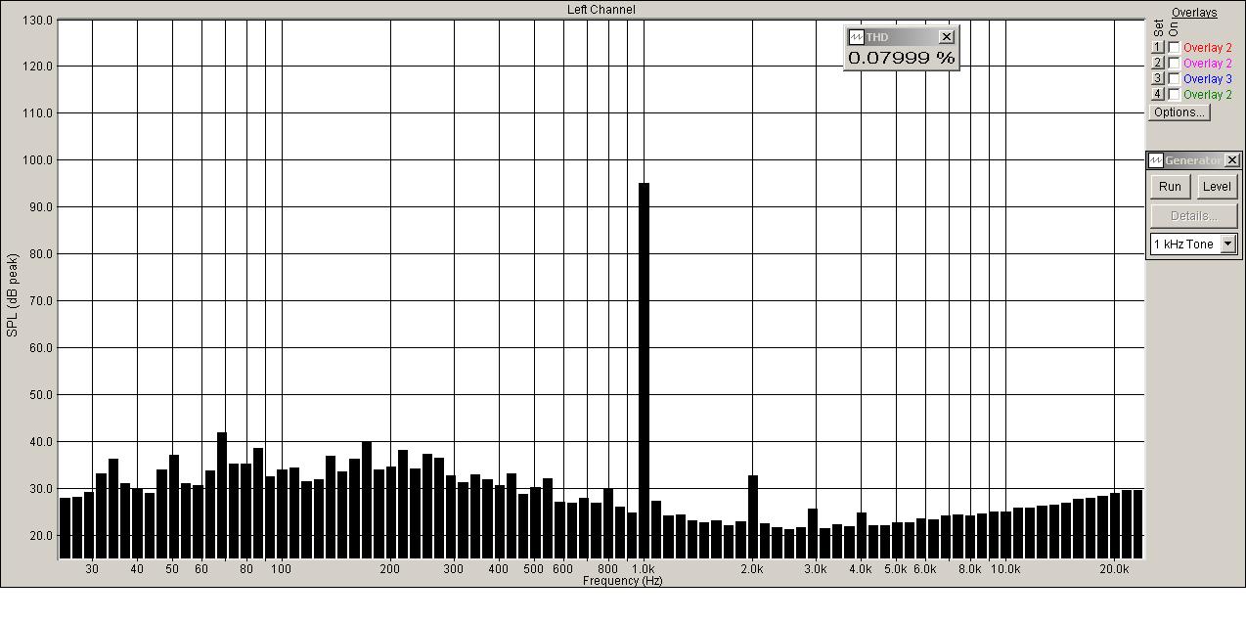
Task: Click the 20.0k frequency axis label
Action: (1114, 569)
